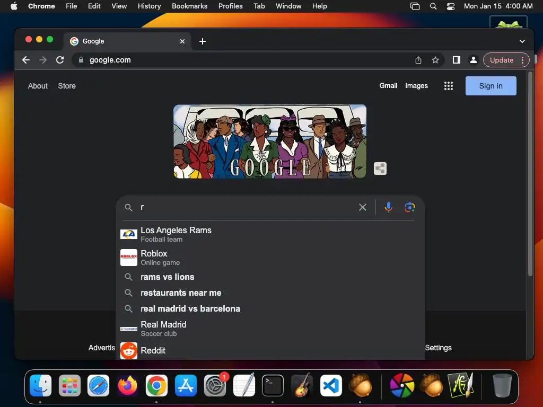Select 'real madrid vs barcelona' suggestion

pos(270,309)
